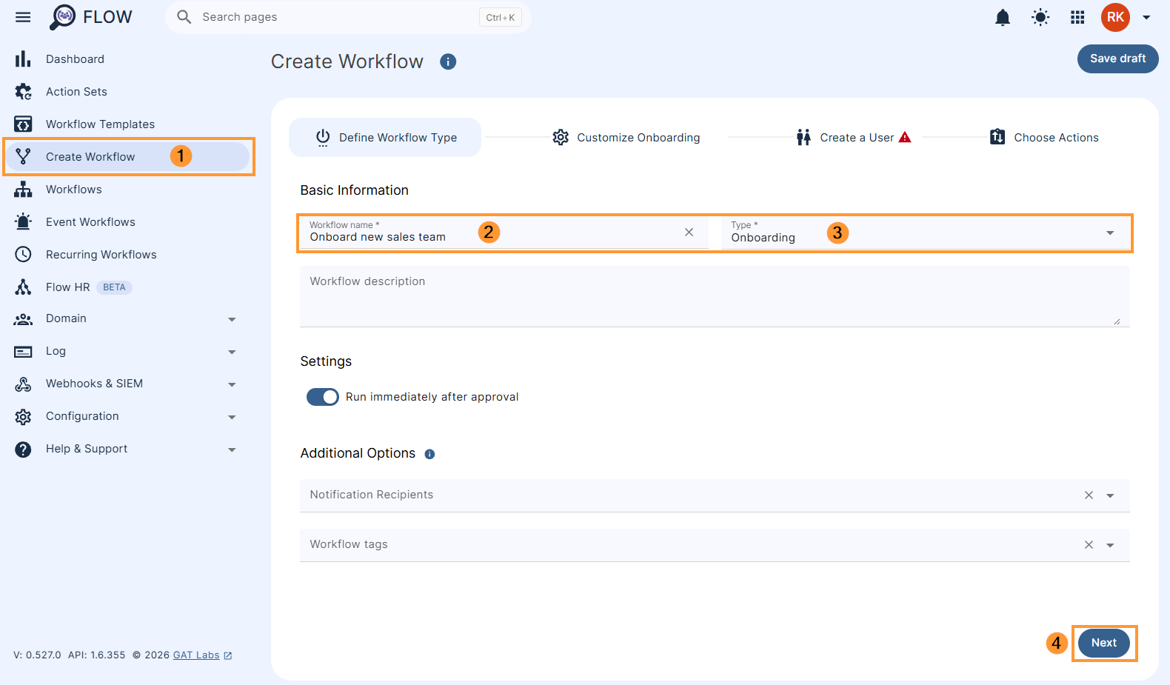Click the Action Sets gears icon
1170x685 pixels.
coord(23,92)
